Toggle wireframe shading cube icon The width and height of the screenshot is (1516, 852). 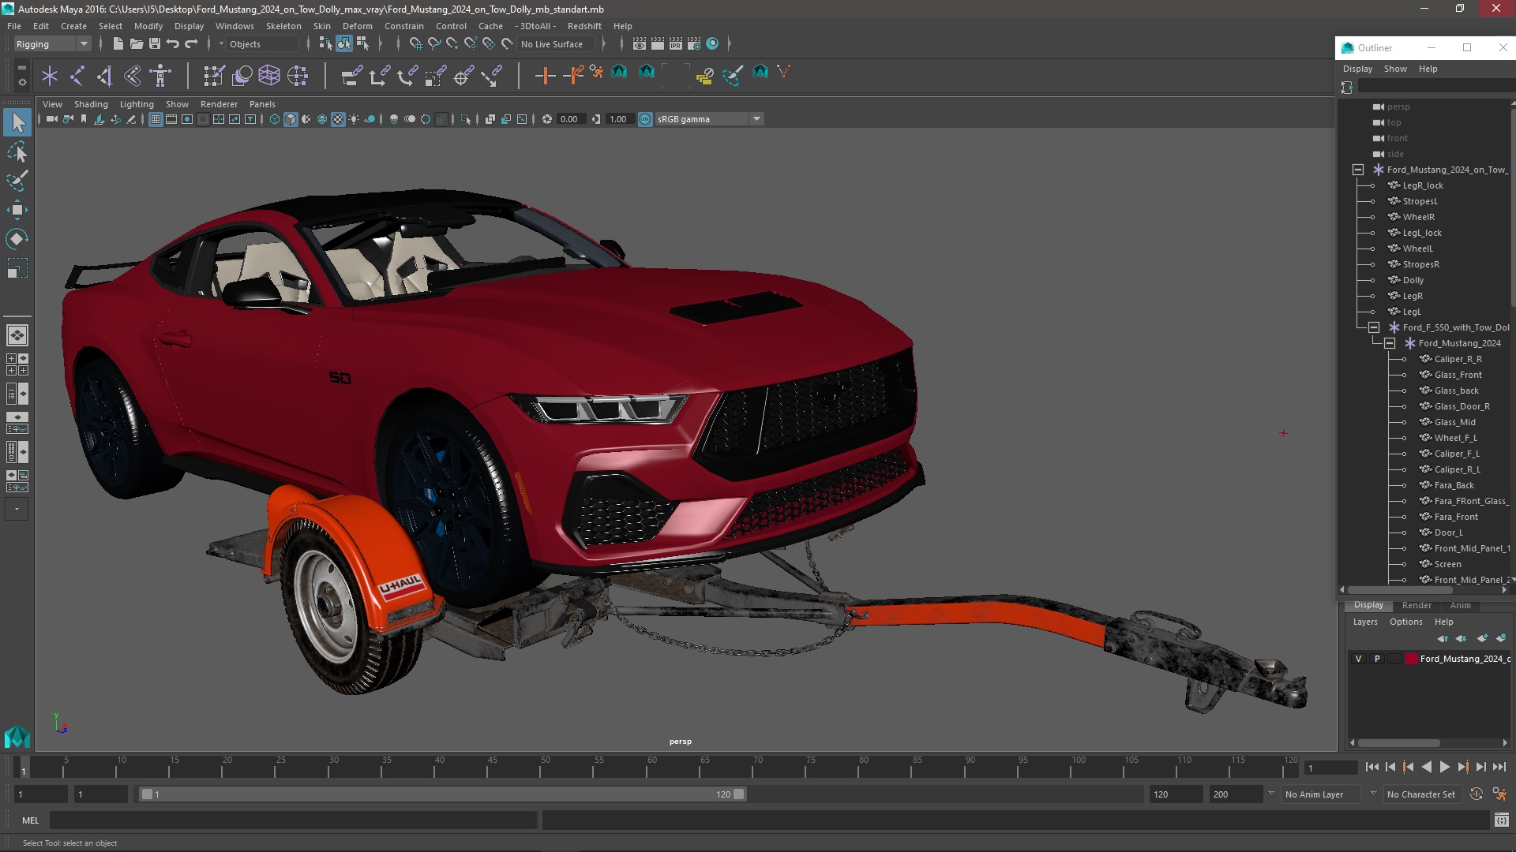pyautogui.click(x=275, y=119)
